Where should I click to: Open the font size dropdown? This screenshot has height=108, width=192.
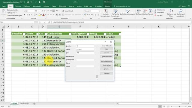40,11
